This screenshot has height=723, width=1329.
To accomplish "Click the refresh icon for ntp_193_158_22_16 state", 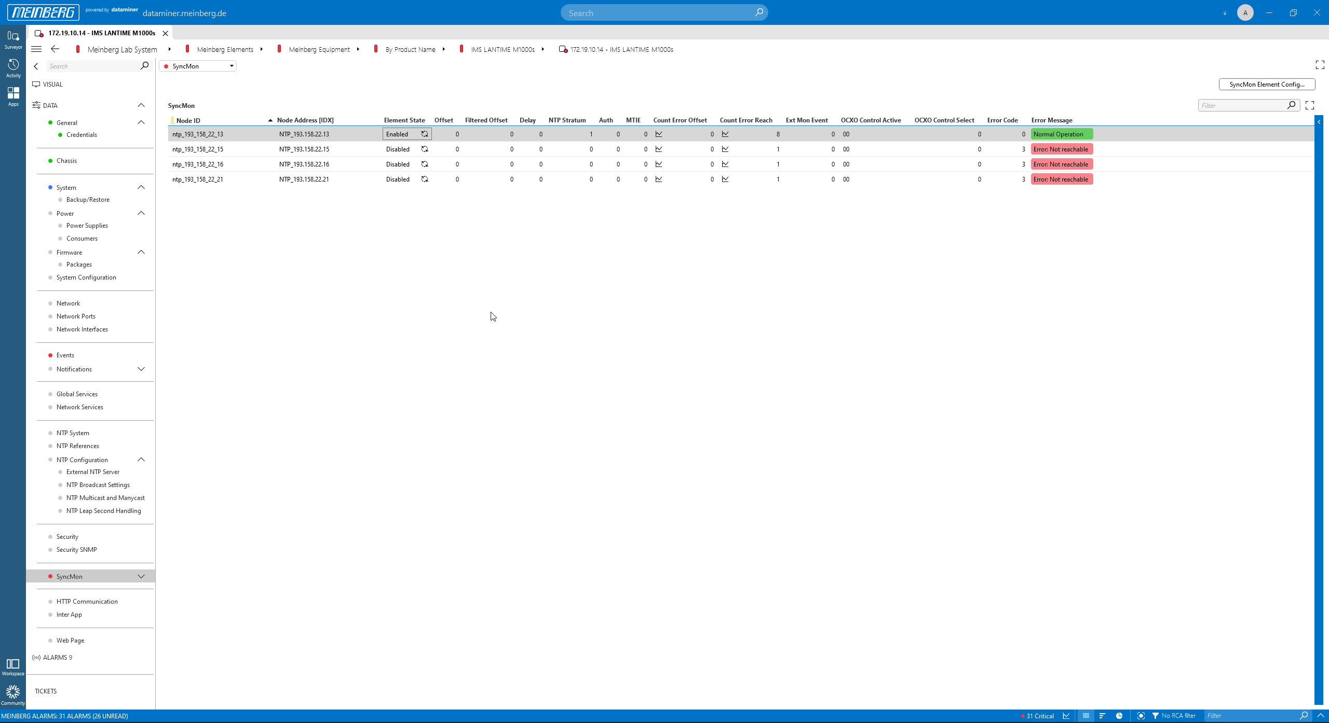I will tap(425, 164).
